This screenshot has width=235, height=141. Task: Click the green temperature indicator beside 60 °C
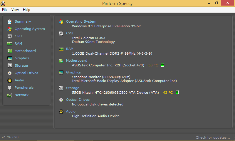click(x=162, y=65)
